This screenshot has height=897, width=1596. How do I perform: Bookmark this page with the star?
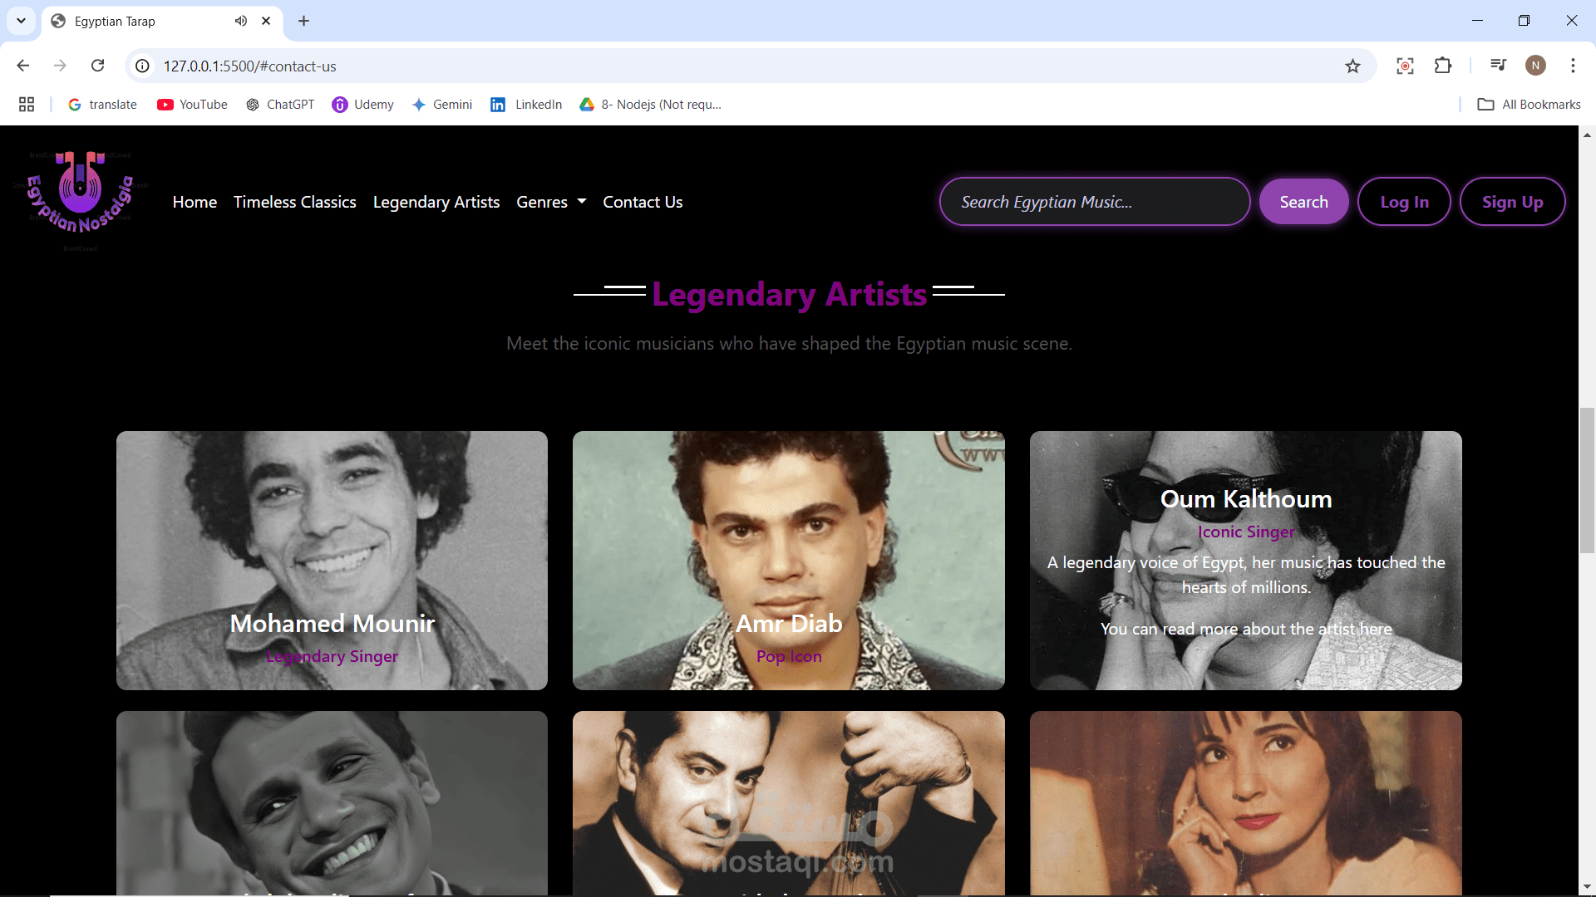click(x=1352, y=66)
